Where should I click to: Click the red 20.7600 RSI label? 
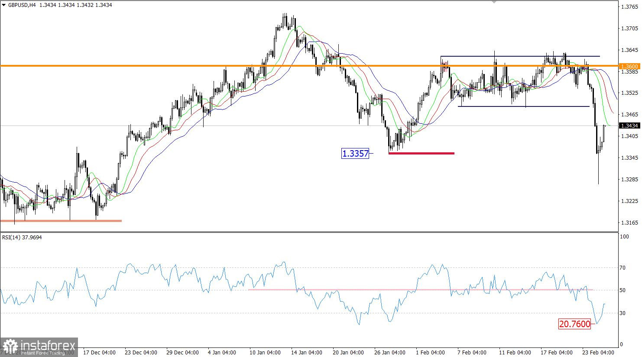click(574, 324)
